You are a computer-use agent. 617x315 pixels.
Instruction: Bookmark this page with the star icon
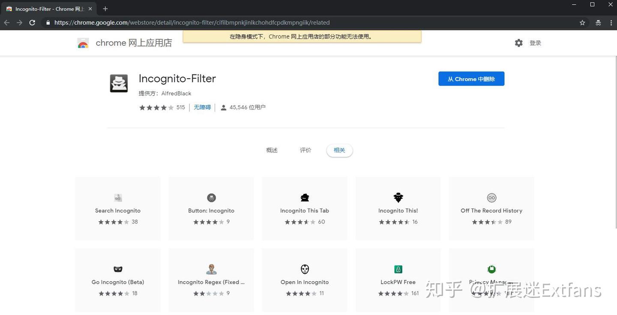[582, 22]
